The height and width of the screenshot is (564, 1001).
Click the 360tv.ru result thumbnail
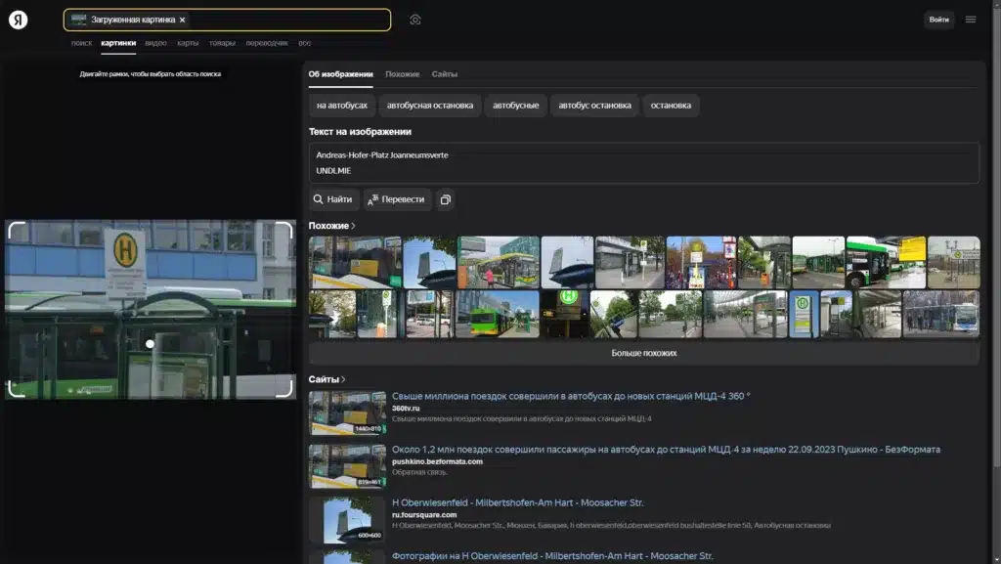pyautogui.click(x=347, y=412)
